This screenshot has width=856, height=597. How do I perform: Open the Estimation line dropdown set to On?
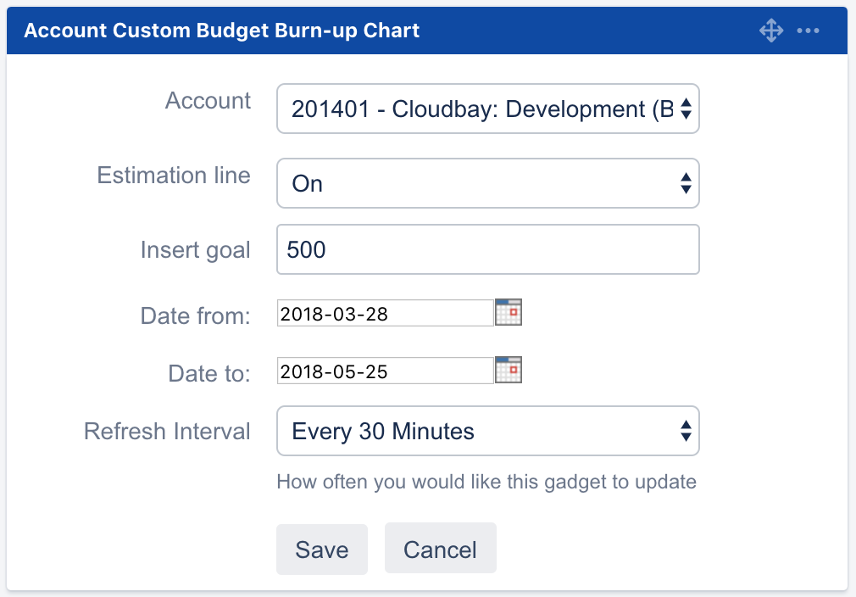(487, 183)
